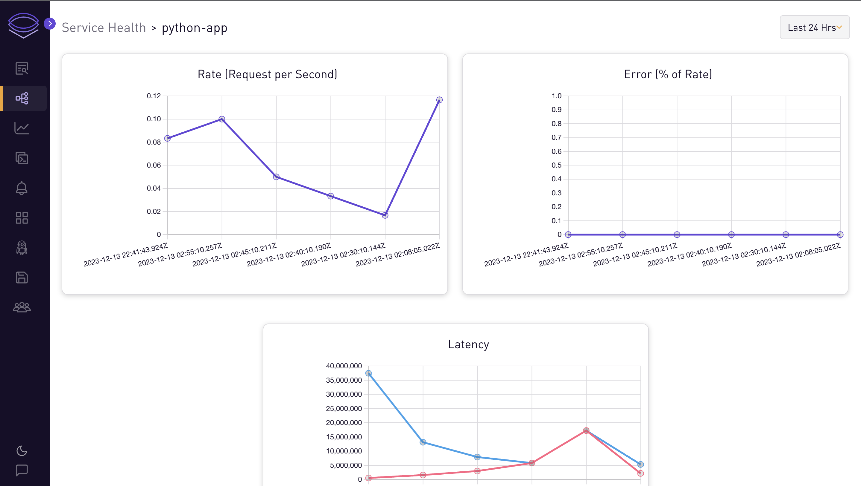Open the logs search sidebar icon
The height and width of the screenshot is (486, 861).
(x=22, y=68)
